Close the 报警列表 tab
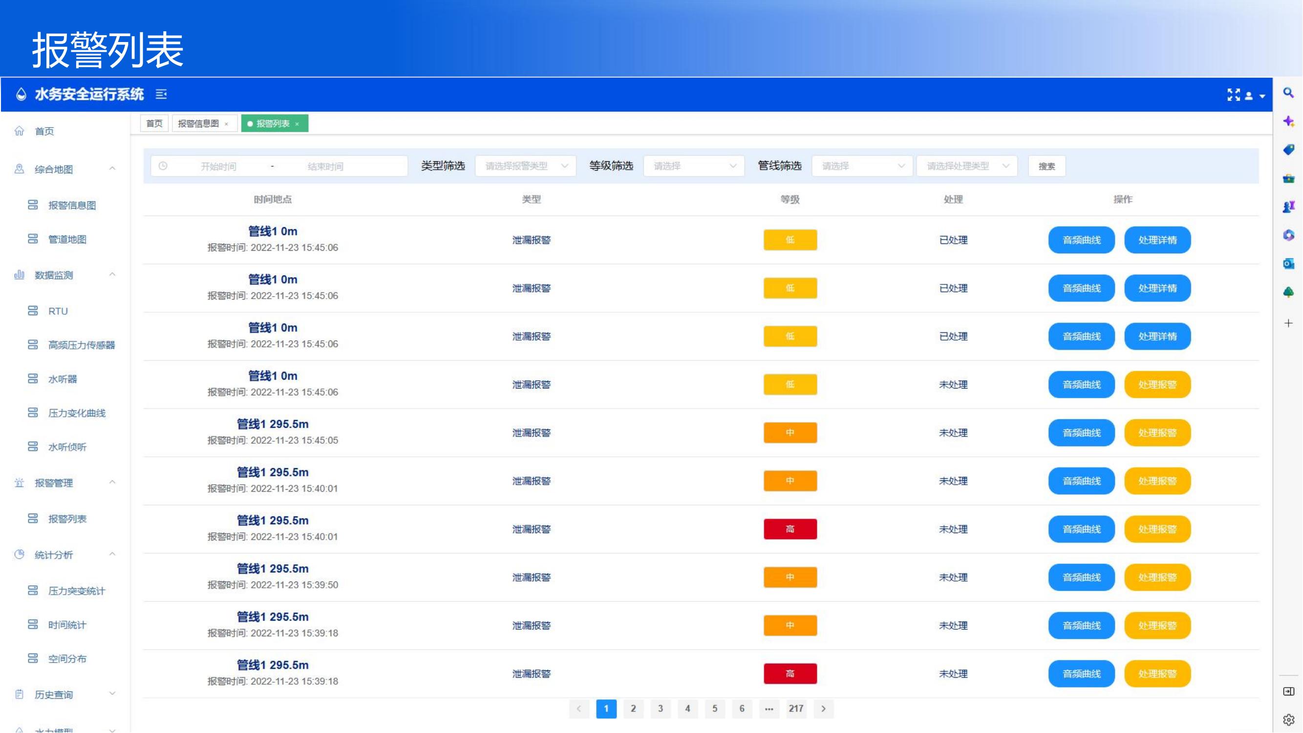The height and width of the screenshot is (733, 1303). (298, 124)
